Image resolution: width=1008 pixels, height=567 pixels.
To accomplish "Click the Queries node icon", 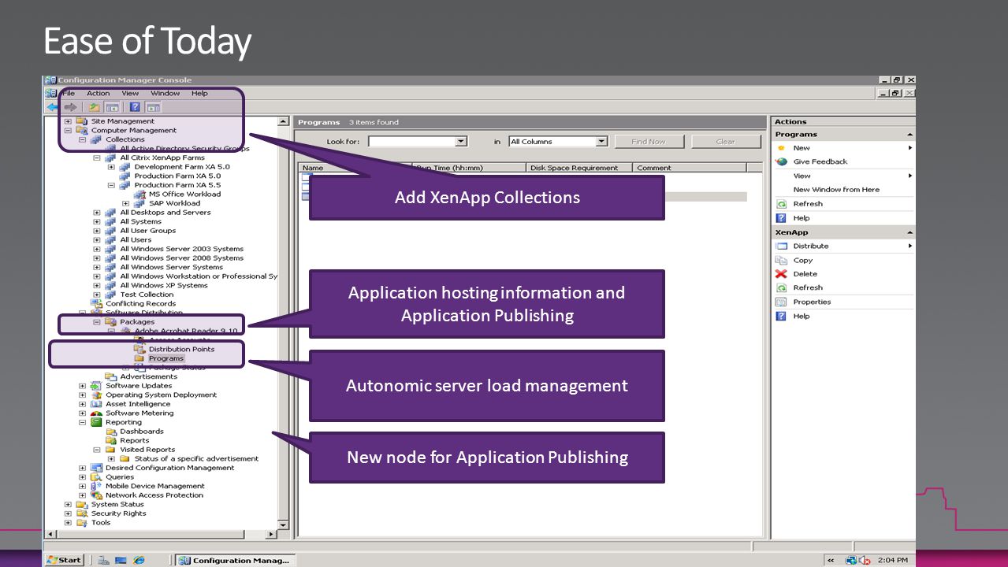I will pyautogui.click(x=97, y=477).
